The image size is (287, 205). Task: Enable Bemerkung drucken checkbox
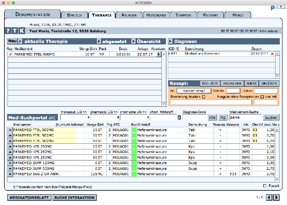[204, 97]
